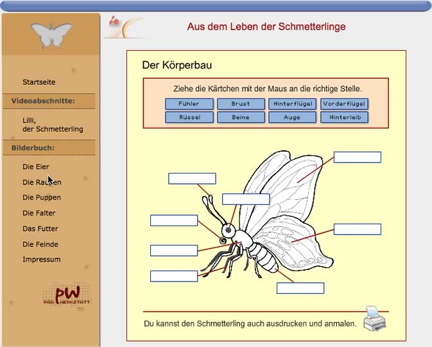432x347 pixels.
Task: Click the small red rabbit logo in the header
Action: pos(114,21)
